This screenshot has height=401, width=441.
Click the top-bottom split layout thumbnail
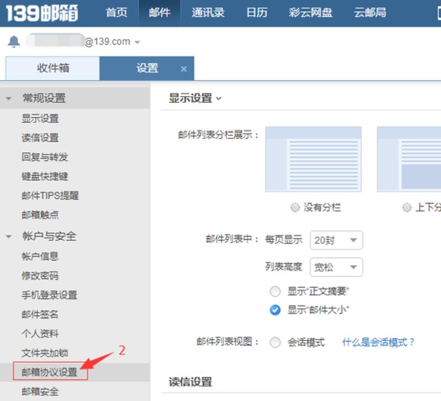[x=409, y=159]
